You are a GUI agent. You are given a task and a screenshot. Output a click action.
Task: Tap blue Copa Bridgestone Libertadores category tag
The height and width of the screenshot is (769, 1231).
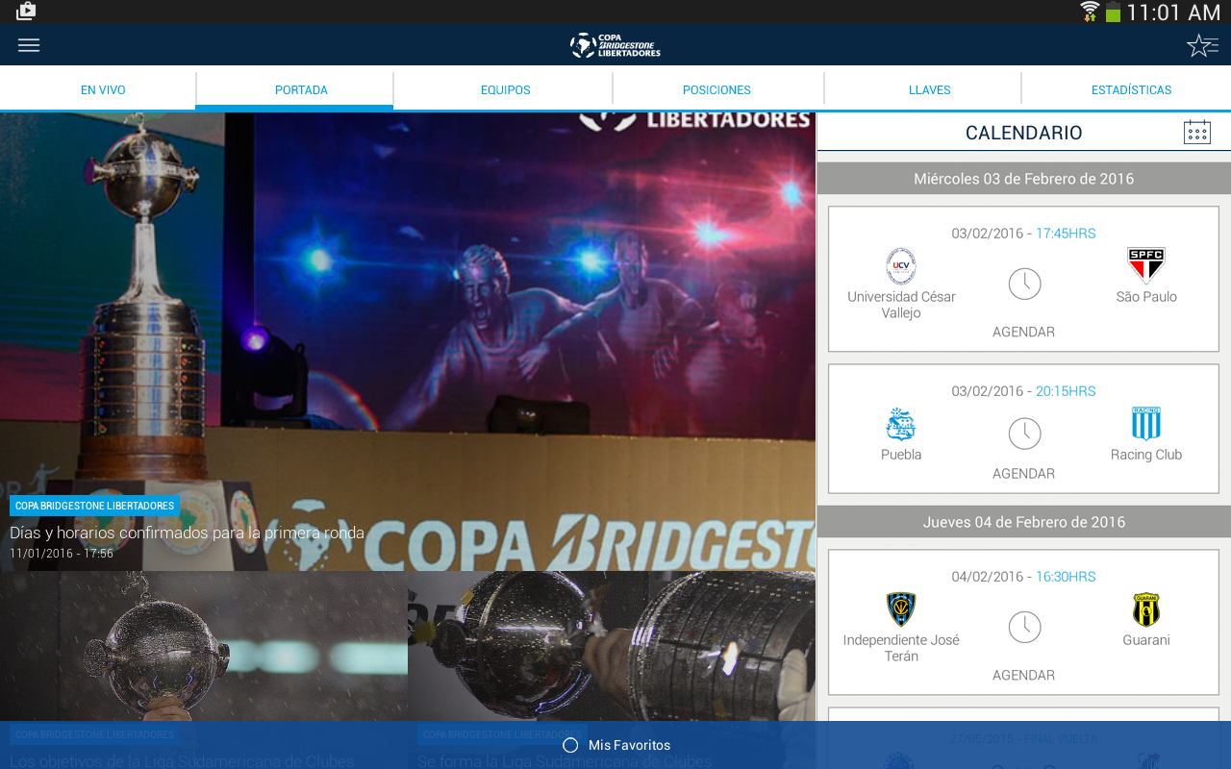pyautogui.click(x=94, y=506)
